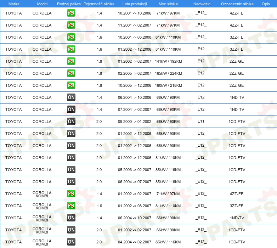Click diesel ON icon in 04.2004 -> 02.2007 Kombi row
277x248 pixels.
coord(71,242)
